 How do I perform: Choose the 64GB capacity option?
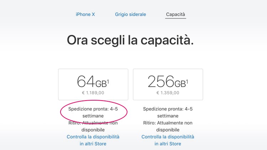tap(93, 84)
